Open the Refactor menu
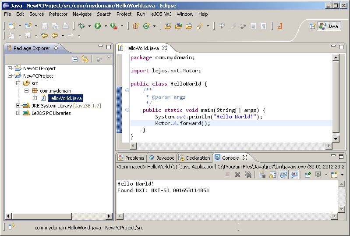Viewport: 350px width, 236px height. tap(58, 14)
